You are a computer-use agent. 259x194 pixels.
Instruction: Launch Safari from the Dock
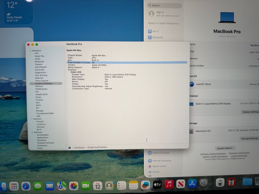pos(26,186)
